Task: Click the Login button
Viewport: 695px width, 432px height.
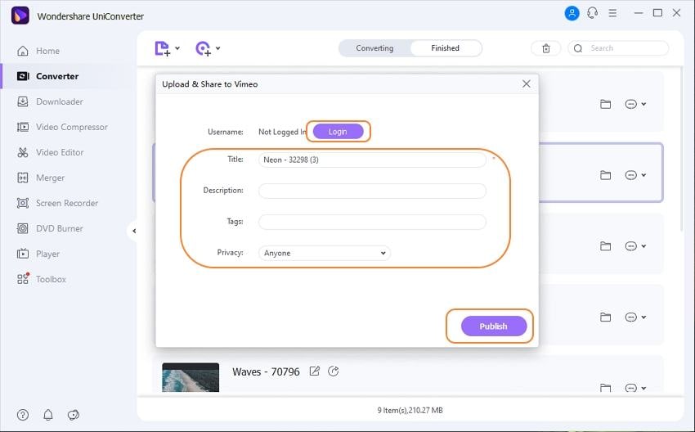Action: (x=338, y=132)
